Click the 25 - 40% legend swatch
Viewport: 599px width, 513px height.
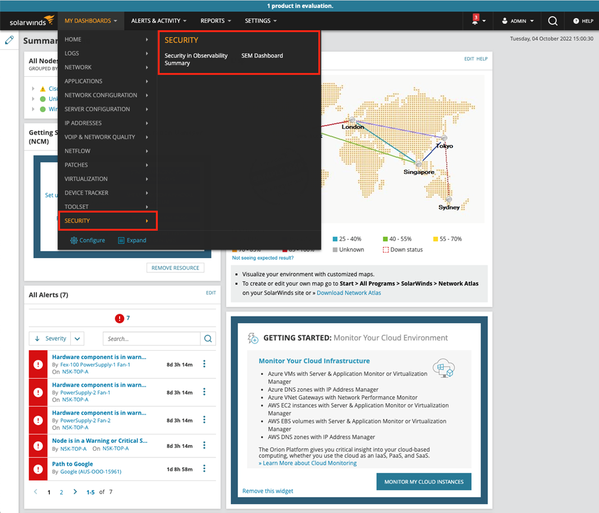(335, 239)
